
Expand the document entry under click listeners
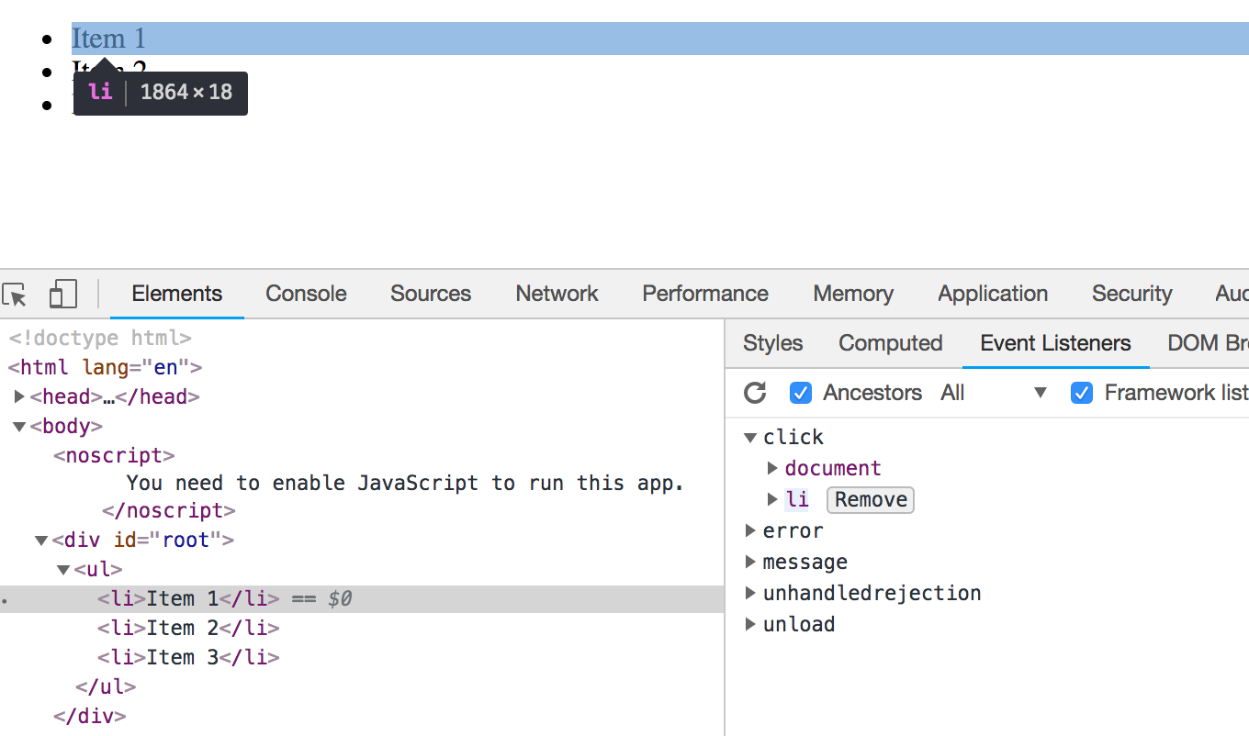(771, 468)
